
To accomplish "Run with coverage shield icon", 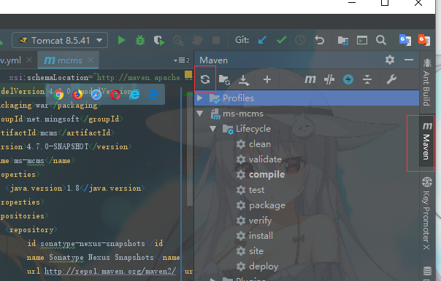I will point(159,40).
